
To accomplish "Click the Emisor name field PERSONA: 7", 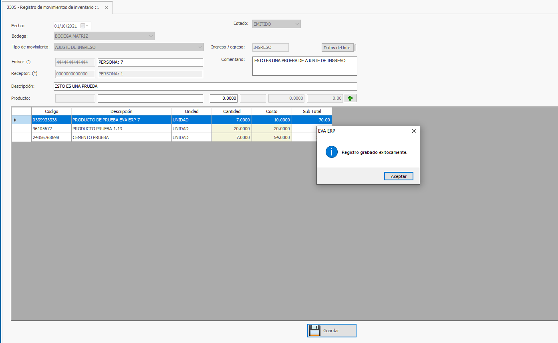I will pos(150,63).
